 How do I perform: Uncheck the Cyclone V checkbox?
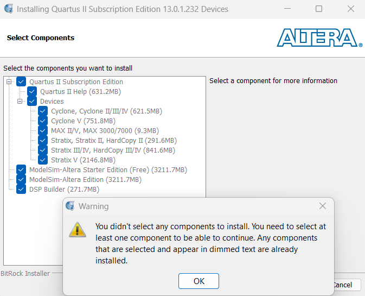43,121
